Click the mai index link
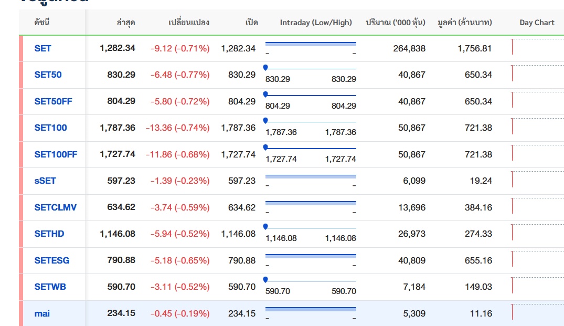This screenshot has width=564, height=326. click(x=42, y=313)
